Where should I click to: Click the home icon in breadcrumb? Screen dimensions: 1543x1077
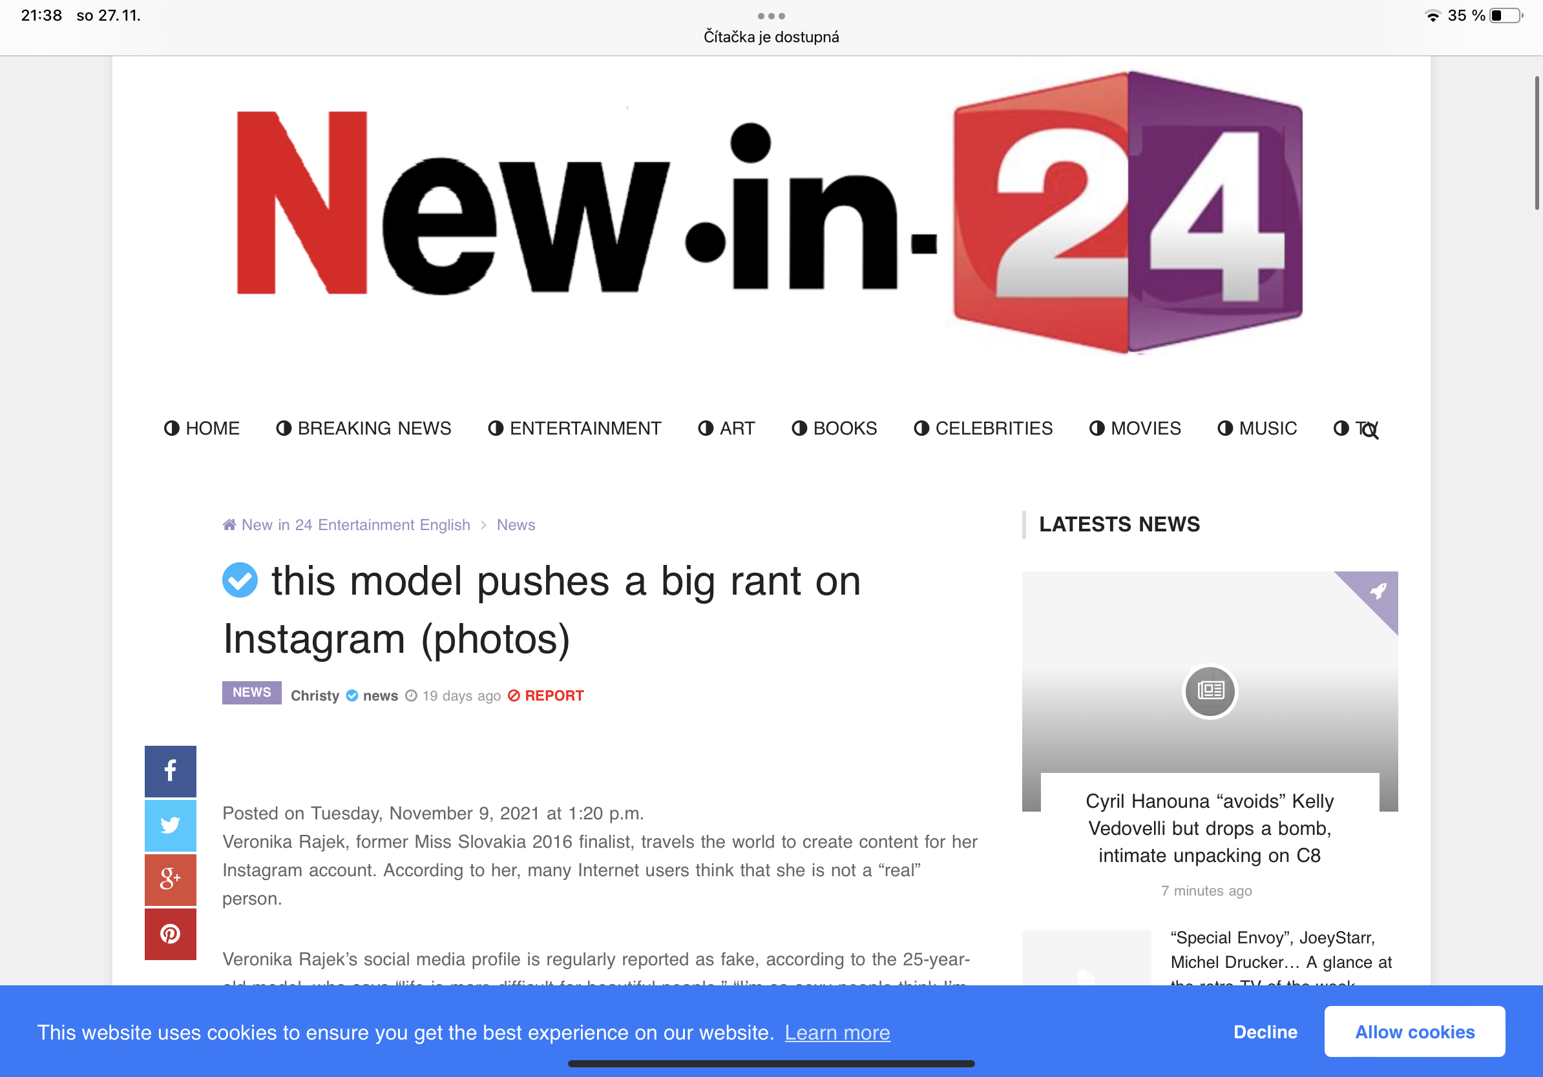coord(229,525)
